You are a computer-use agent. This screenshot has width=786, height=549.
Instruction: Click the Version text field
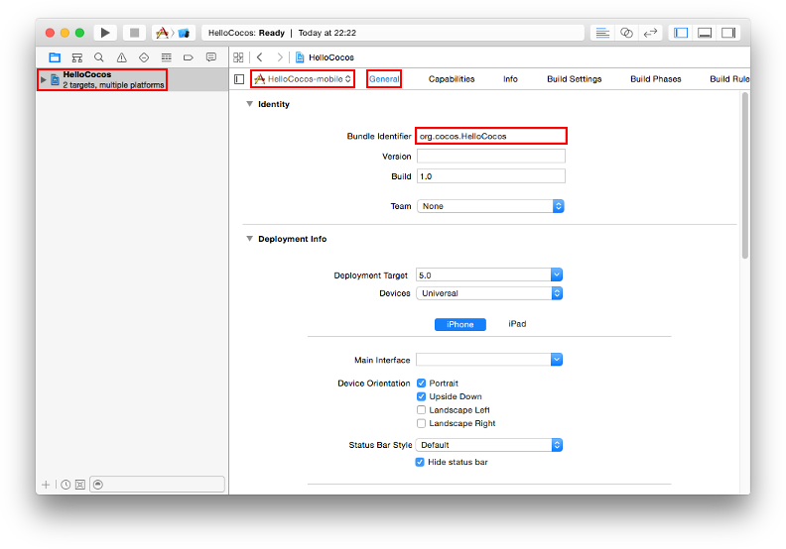(491, 157)
